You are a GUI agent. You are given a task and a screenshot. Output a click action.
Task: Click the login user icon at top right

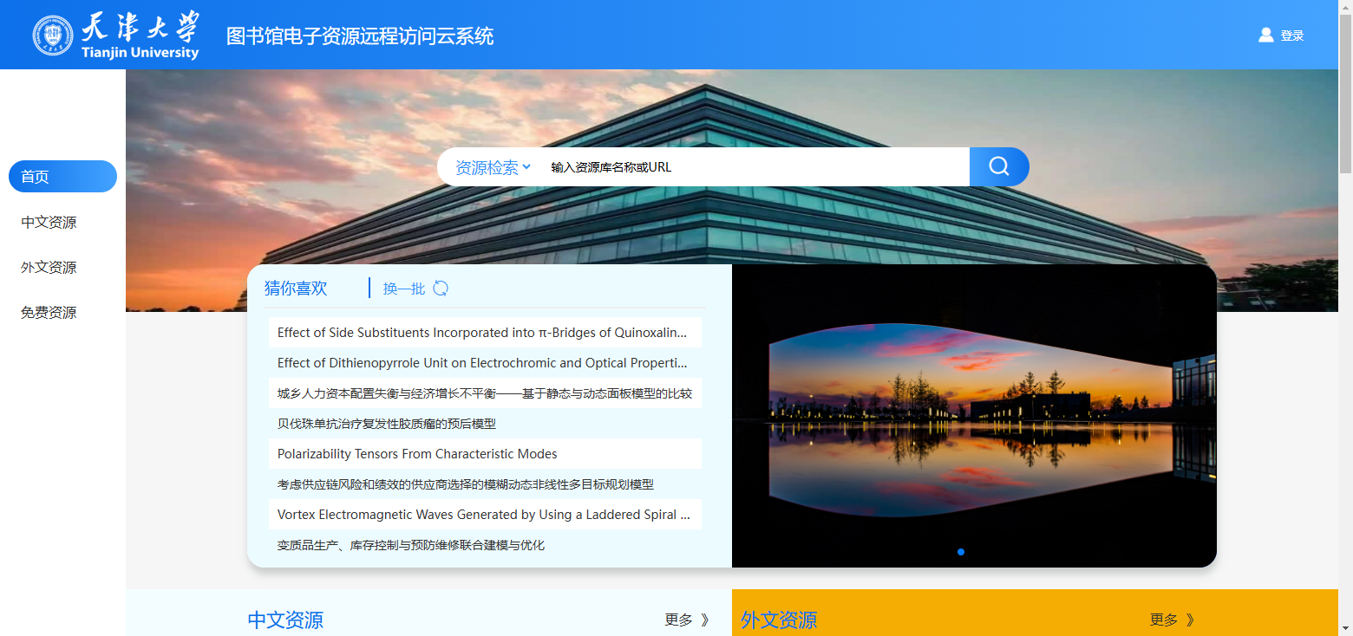pyautogui.click(x=1265, y=35)
